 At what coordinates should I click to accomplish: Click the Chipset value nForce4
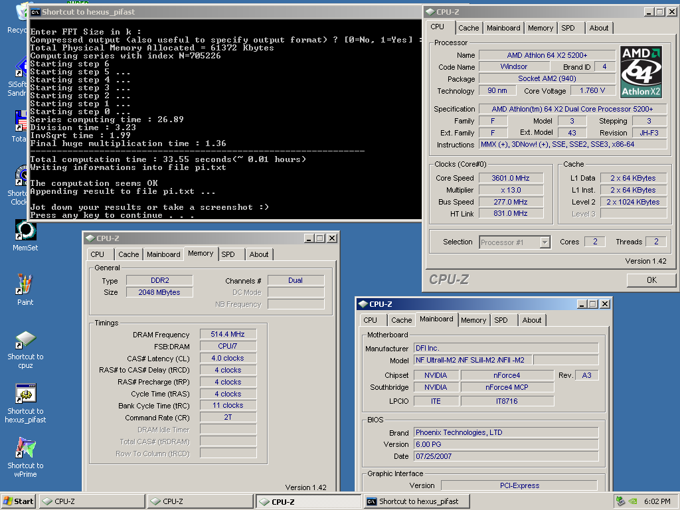coord(507,376)
